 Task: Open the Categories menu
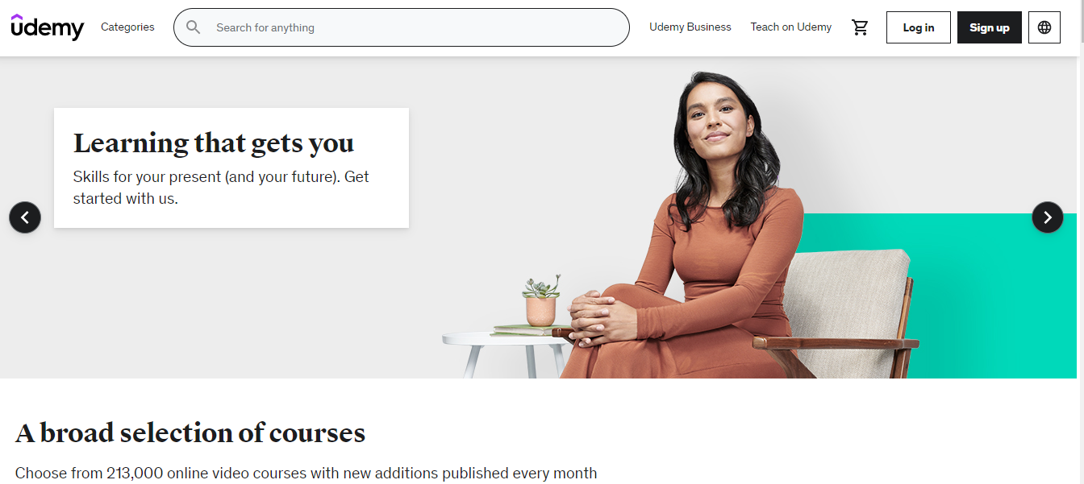coord(127,27)
